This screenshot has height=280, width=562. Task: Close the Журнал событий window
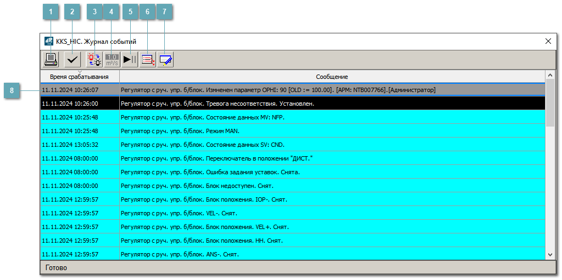548,41
